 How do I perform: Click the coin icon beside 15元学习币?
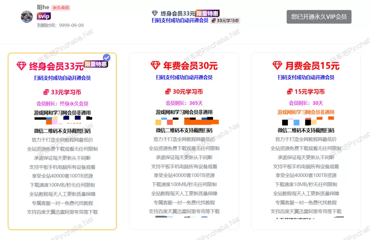[x=290, y=91]
